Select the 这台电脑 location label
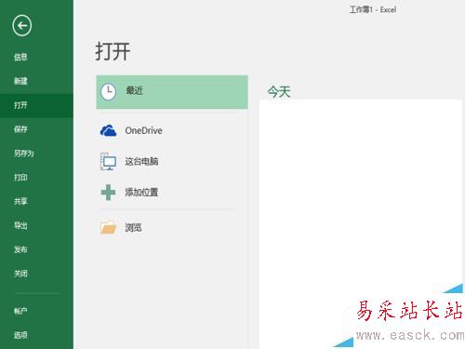 click(141, 161)
